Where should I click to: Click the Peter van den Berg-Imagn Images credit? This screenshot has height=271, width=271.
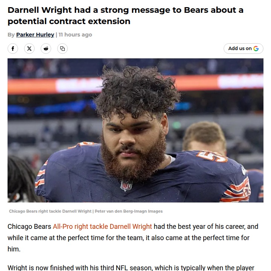click(129, 211)
